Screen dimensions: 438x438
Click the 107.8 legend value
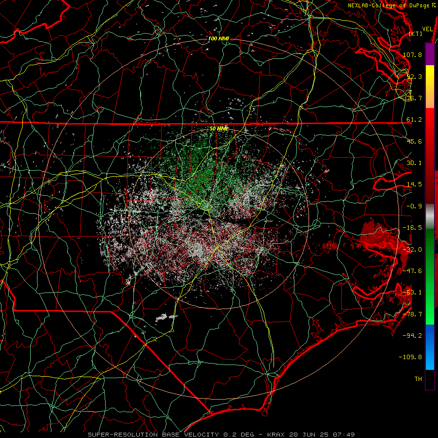(412, 55)
